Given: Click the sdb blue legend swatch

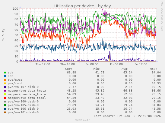Looking at the screenshot, I should point(5,76).
